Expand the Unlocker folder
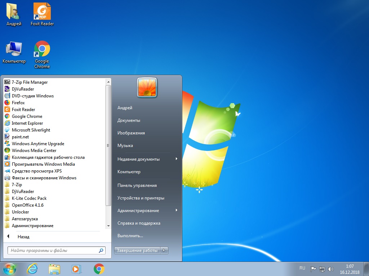This screenshot has height=276, width=369. 17,212
